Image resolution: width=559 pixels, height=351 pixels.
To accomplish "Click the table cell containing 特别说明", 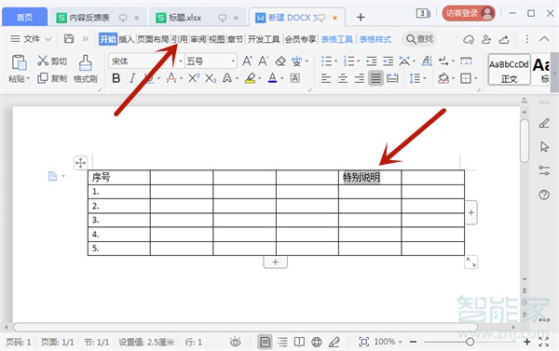I will (x=370, y=177).
